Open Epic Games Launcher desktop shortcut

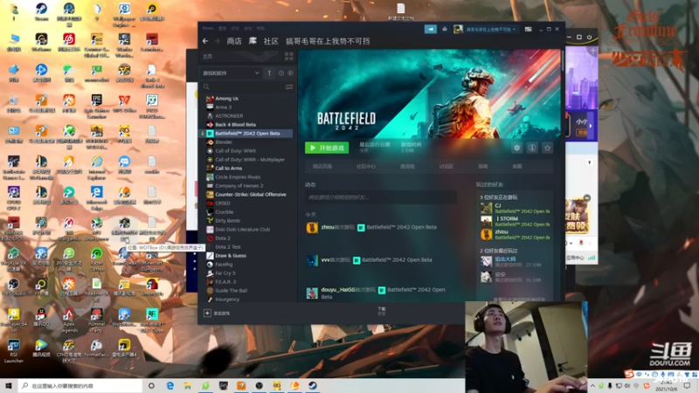96,107
